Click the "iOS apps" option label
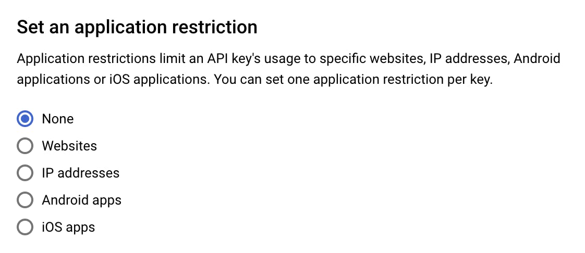The width and height of the screenshot is (585, 253). point(68,227)
